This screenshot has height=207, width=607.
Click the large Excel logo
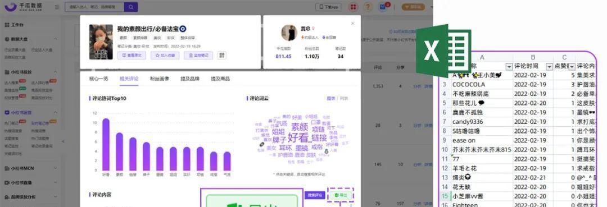point(443,50)
